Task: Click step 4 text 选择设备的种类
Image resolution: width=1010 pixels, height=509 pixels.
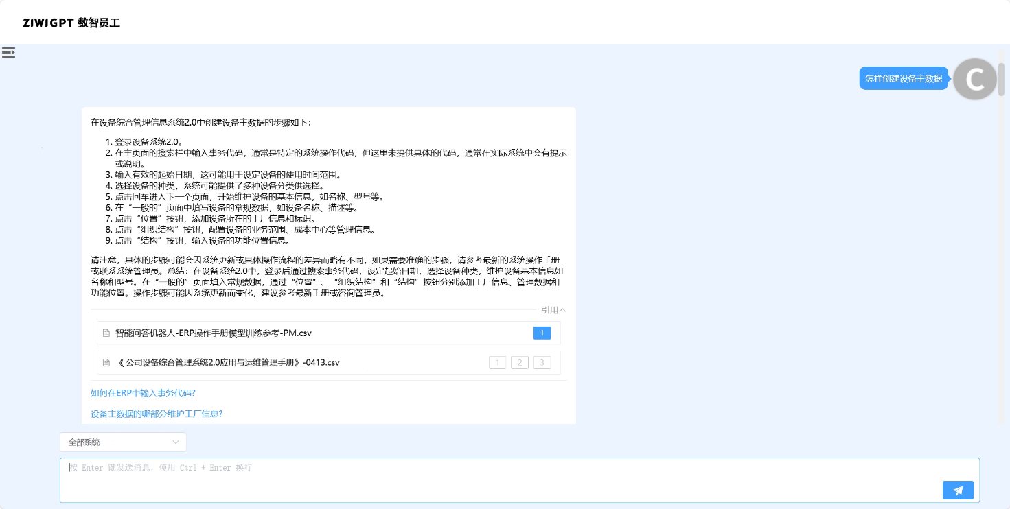Action: coord(219,186)
